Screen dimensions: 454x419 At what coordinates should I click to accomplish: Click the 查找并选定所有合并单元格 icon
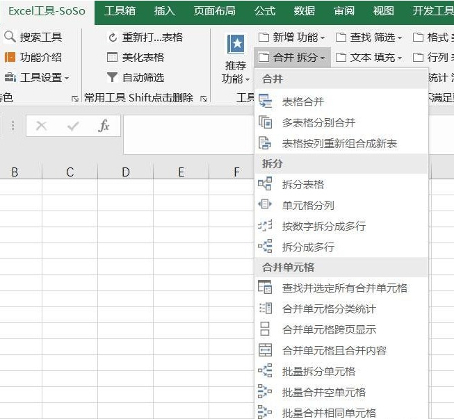point(265,288)
